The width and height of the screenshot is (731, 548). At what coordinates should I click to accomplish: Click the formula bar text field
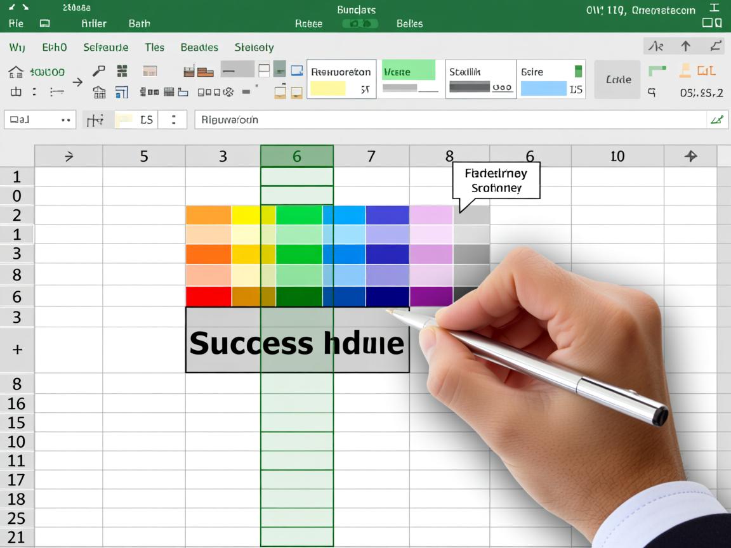[x=444, y=119]
